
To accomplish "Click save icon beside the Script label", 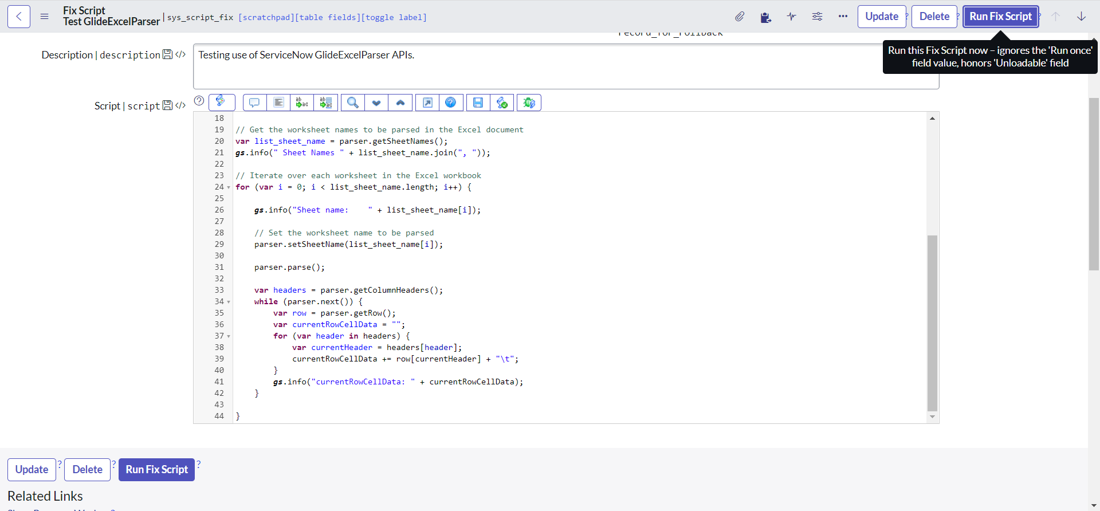I will (x=167, y=105).
